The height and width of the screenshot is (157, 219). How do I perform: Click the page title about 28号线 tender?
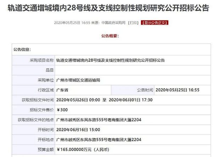tap(108, 8)
